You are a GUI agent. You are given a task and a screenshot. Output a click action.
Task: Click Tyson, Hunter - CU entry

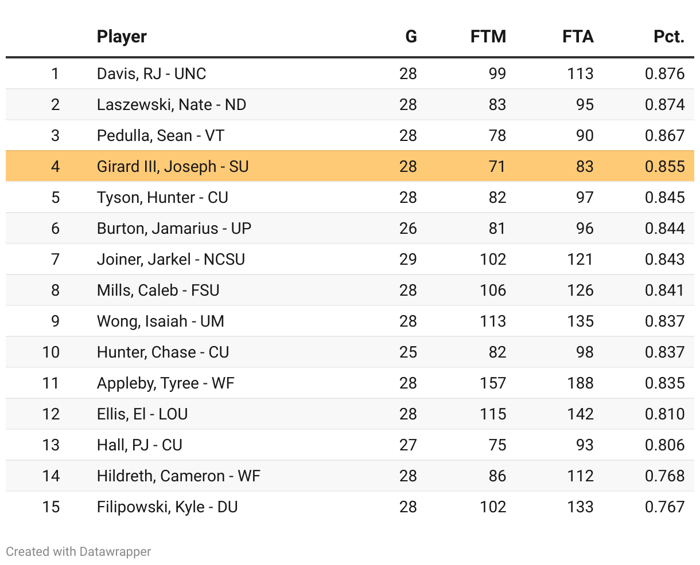(162, 198)
